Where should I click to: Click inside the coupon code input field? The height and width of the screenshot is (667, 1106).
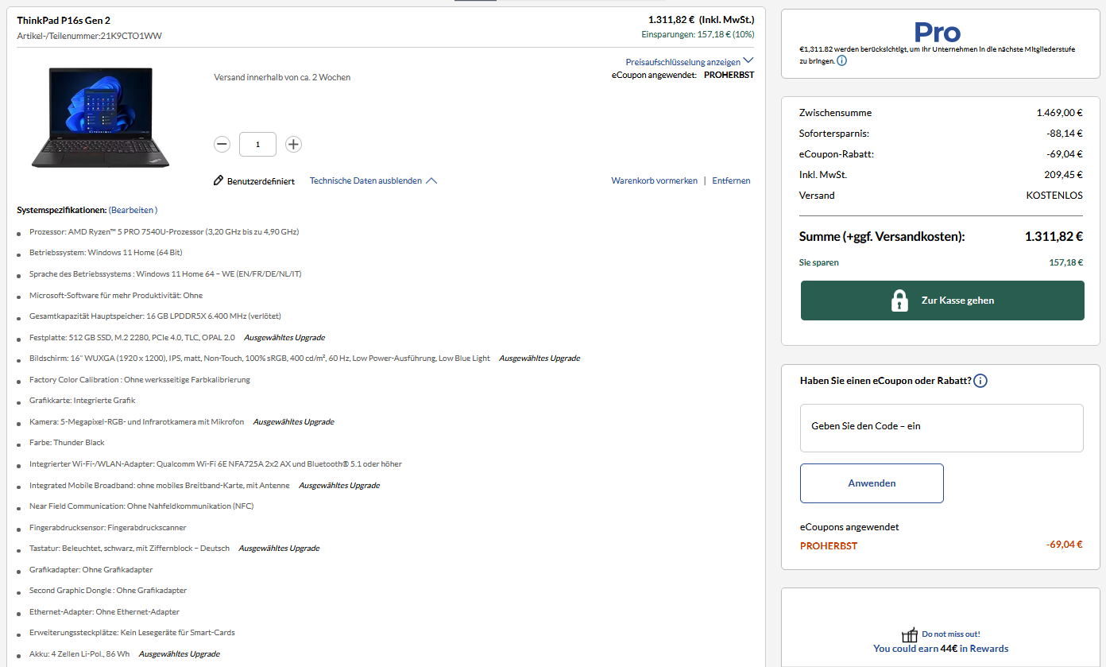tap(942, 428)
